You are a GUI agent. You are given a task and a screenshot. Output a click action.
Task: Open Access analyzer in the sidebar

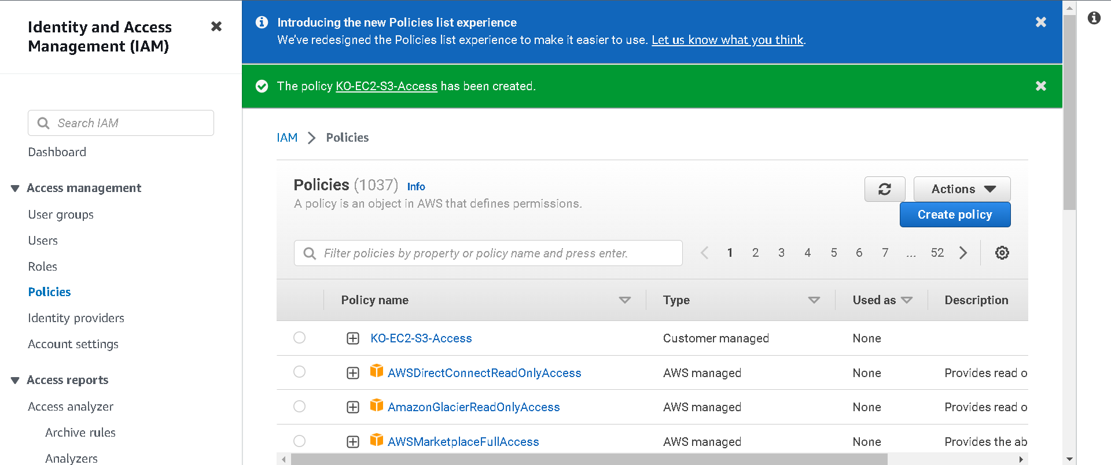[x=71, y=407]
